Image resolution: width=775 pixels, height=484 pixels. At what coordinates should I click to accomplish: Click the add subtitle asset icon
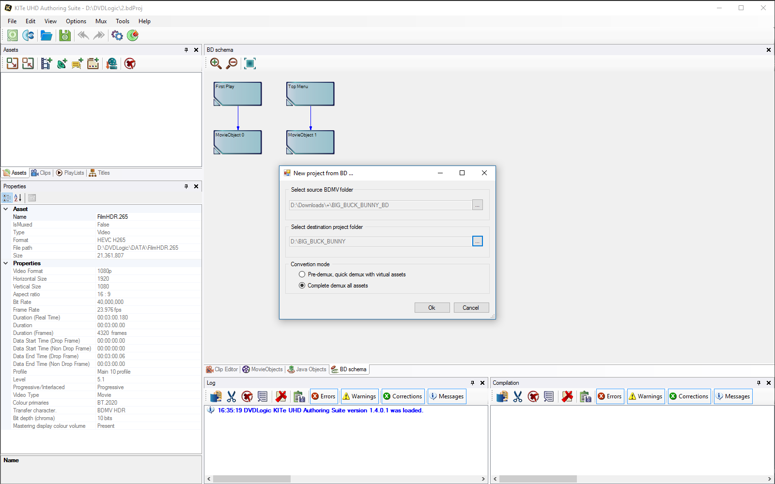tap(77, 63)
